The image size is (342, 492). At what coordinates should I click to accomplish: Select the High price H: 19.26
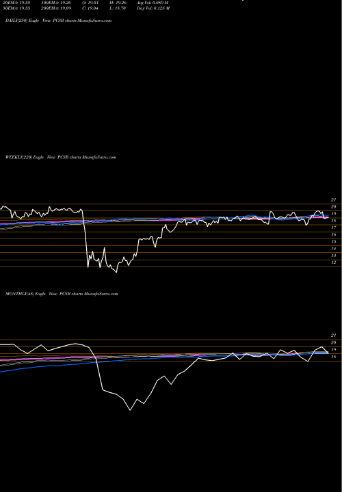pos(118,2)
